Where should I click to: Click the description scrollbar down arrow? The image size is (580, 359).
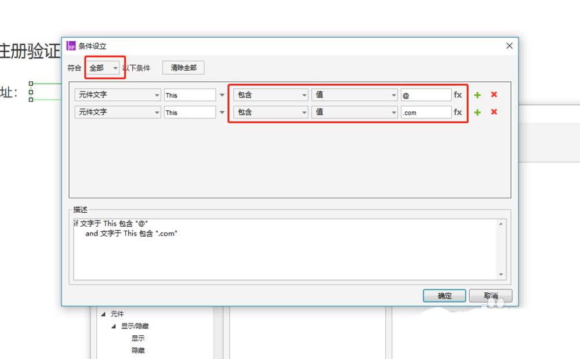tap(501, 274)
